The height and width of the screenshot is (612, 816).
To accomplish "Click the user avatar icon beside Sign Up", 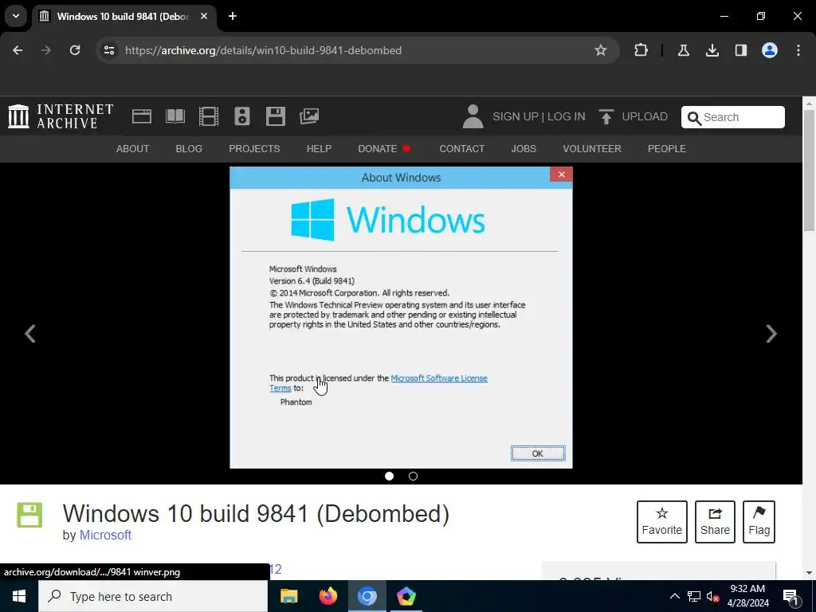I will (x=473, y=116).
